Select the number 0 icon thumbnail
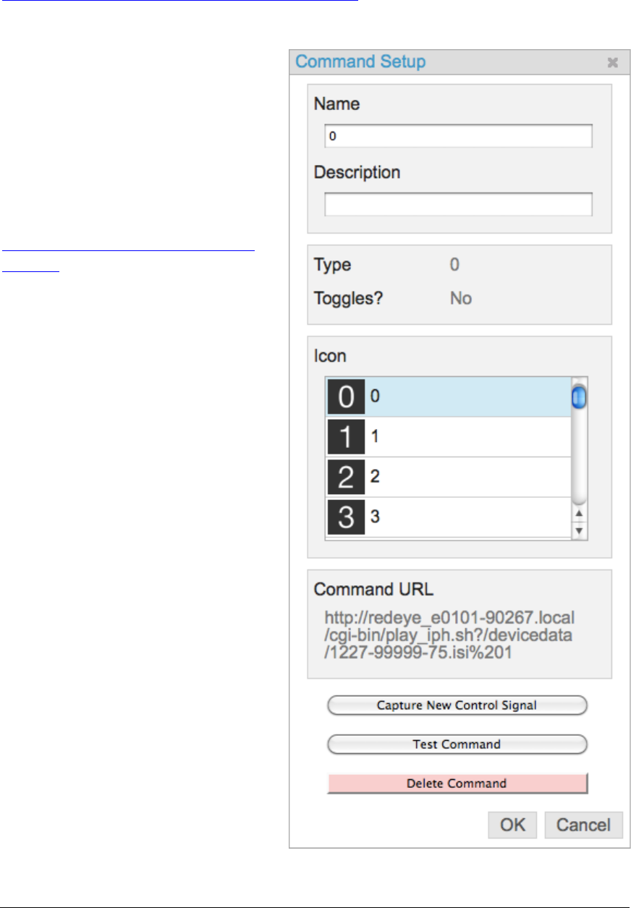Image resolution: width=631 pixels, height=908 pixels. coord(347,397)
